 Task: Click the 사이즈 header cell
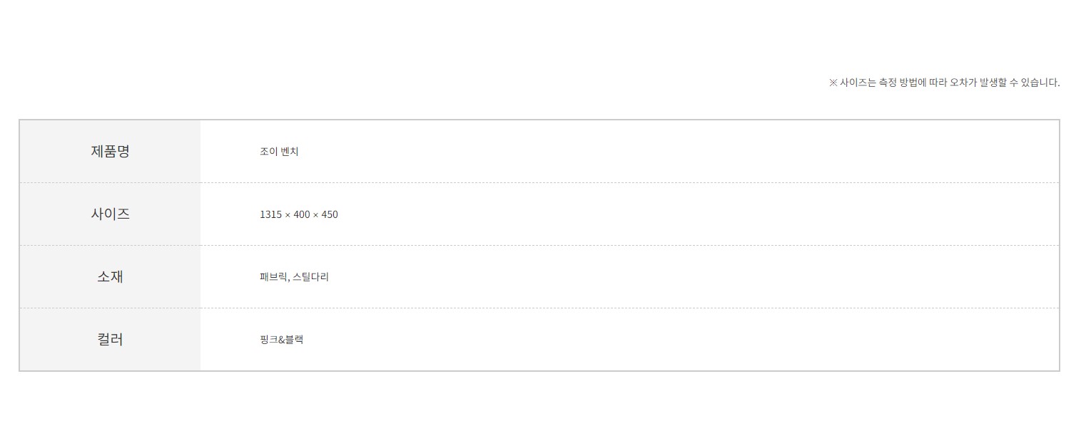[110, 214]
